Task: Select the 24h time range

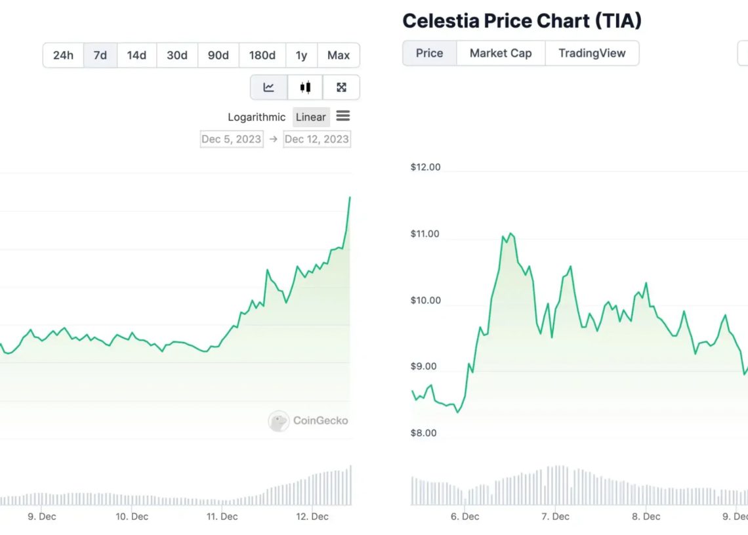Action: (x=63, y=55)
